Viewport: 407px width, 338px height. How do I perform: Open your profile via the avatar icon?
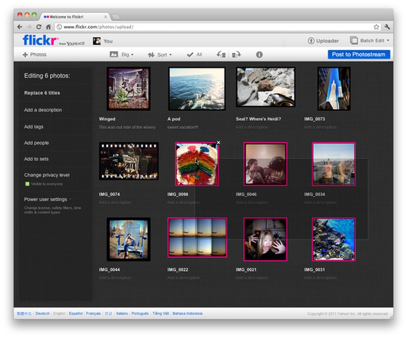pyautogui.click(x=96, y=41)
